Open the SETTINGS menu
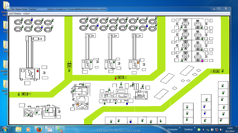 (x=15, y=14)
